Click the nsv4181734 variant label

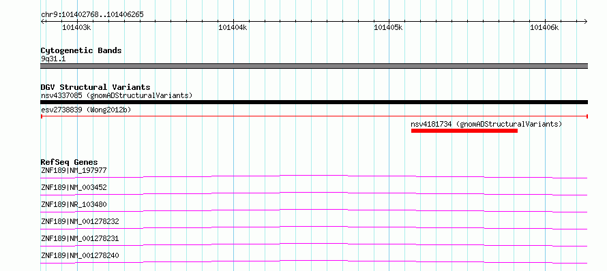[x=486, y=124]
